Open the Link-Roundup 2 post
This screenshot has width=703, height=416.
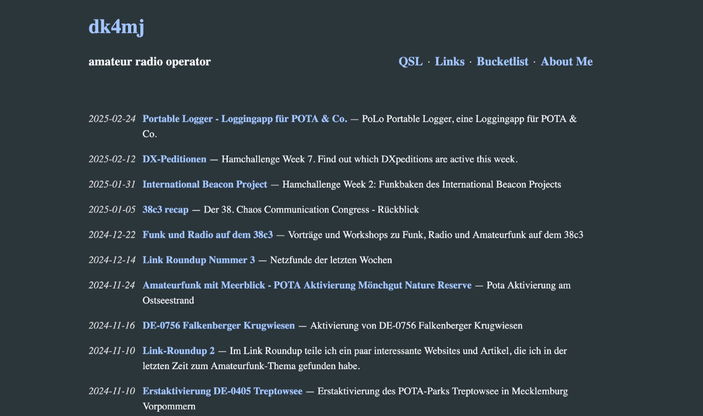(x=178, y=351)
